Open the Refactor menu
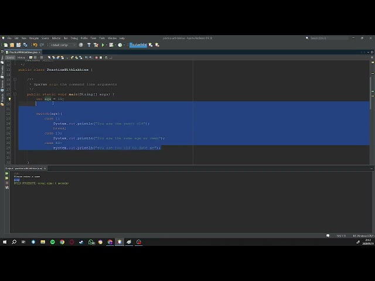Image resolution: width=375 pixels, height=281 pixels. (56, 38)
